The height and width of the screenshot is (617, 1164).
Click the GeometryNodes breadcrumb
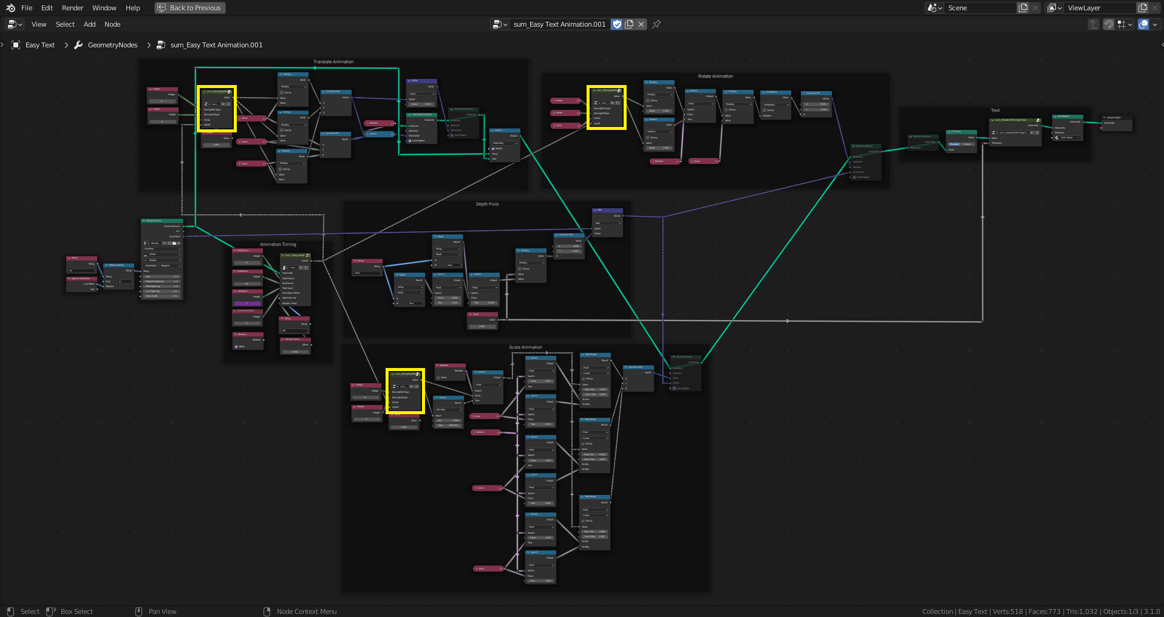112,45
